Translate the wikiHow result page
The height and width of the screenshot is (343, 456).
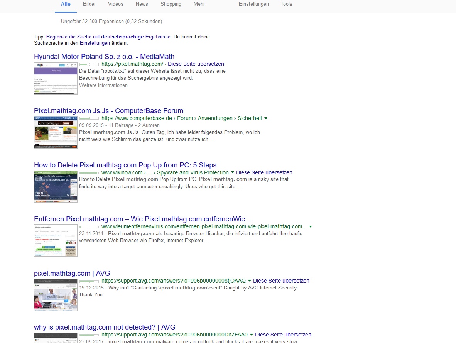pos(264,173)
